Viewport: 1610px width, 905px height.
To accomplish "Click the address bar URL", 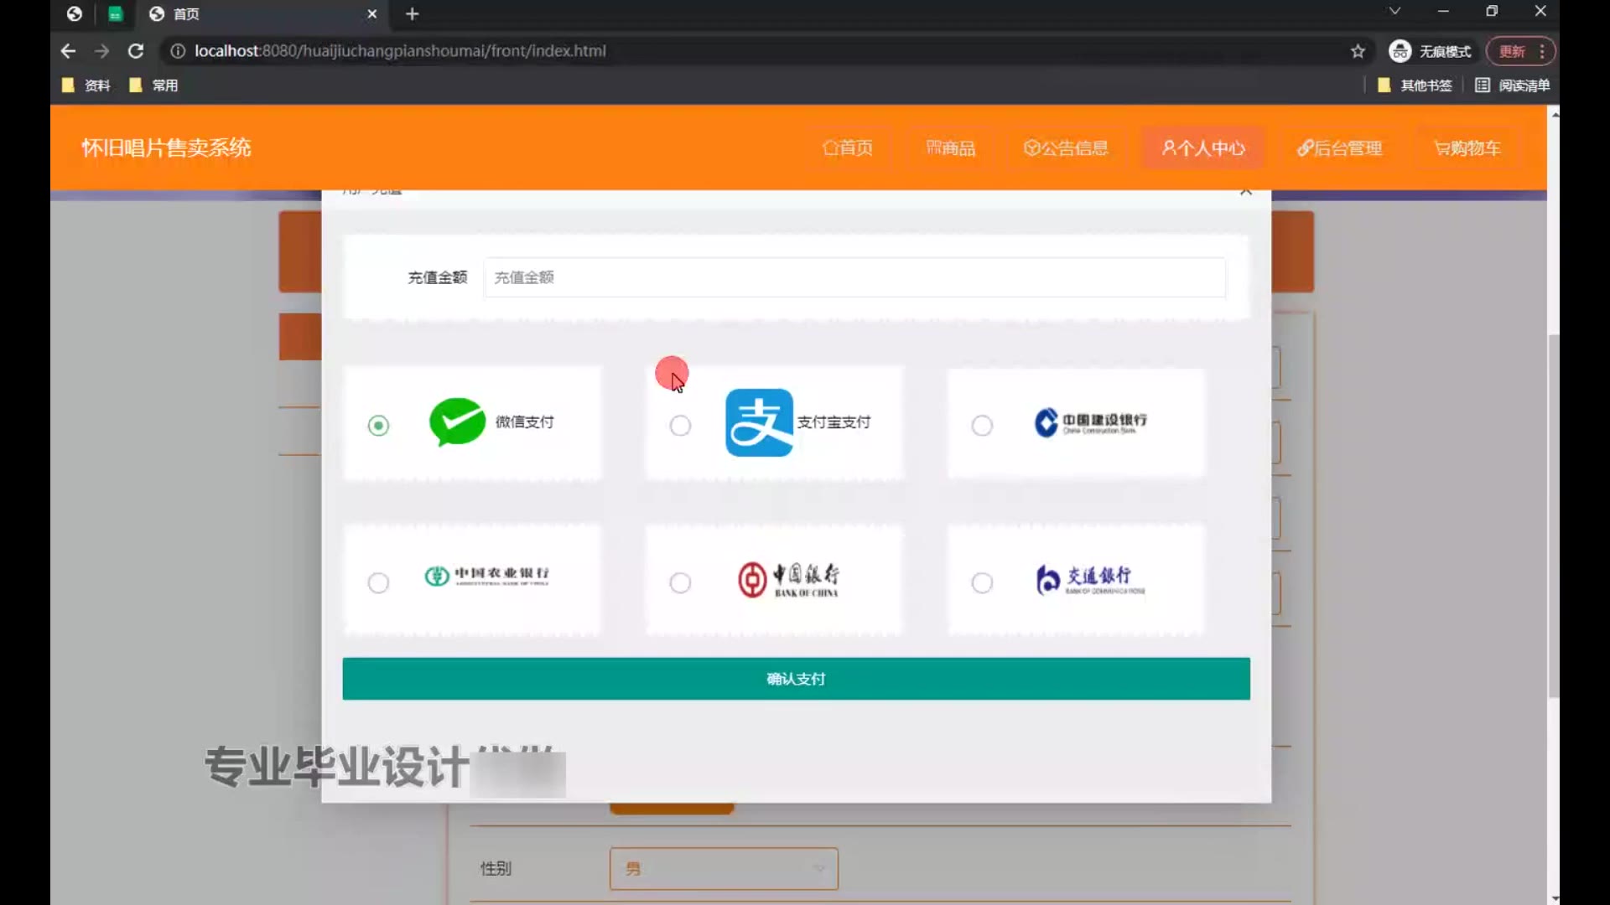I will coord(400,51).
